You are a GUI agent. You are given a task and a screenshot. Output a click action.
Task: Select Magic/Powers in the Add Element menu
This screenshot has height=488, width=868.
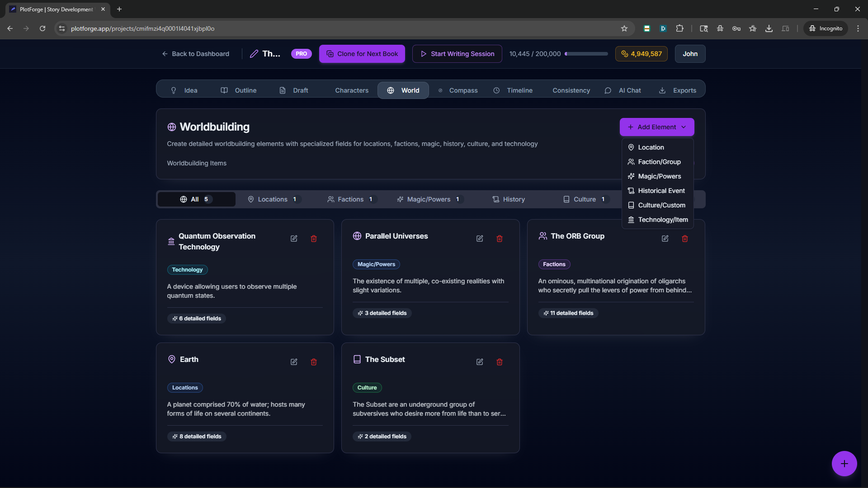click(658, 176)
